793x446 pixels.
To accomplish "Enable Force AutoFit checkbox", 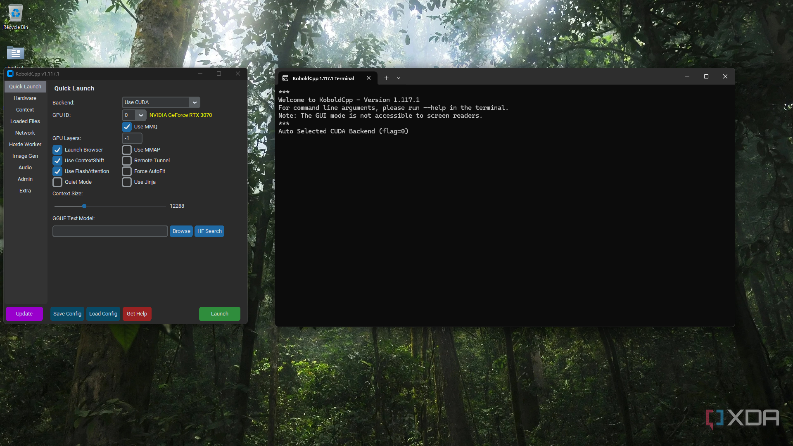I will 127,171.
